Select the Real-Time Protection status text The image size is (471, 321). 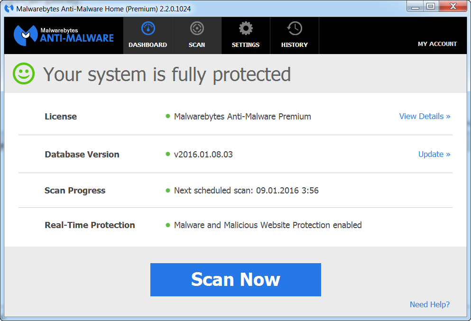[x=268, y=225]
